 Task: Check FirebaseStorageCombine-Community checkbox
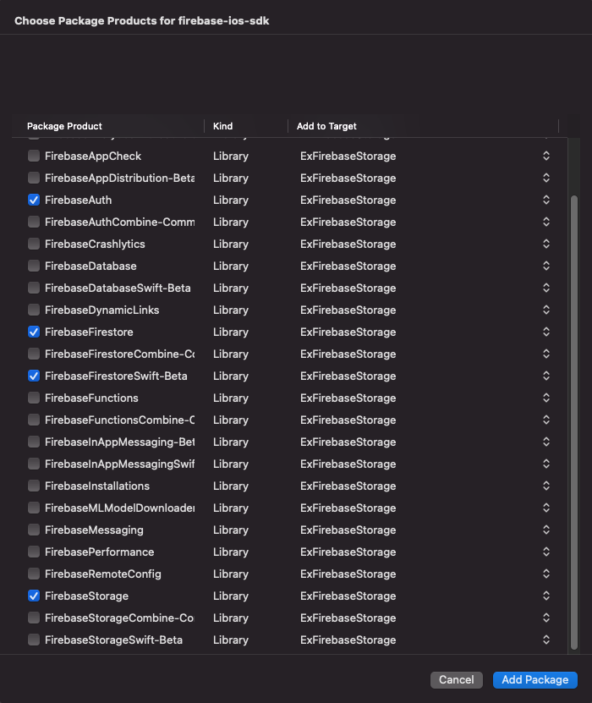(x=34, y=617)
